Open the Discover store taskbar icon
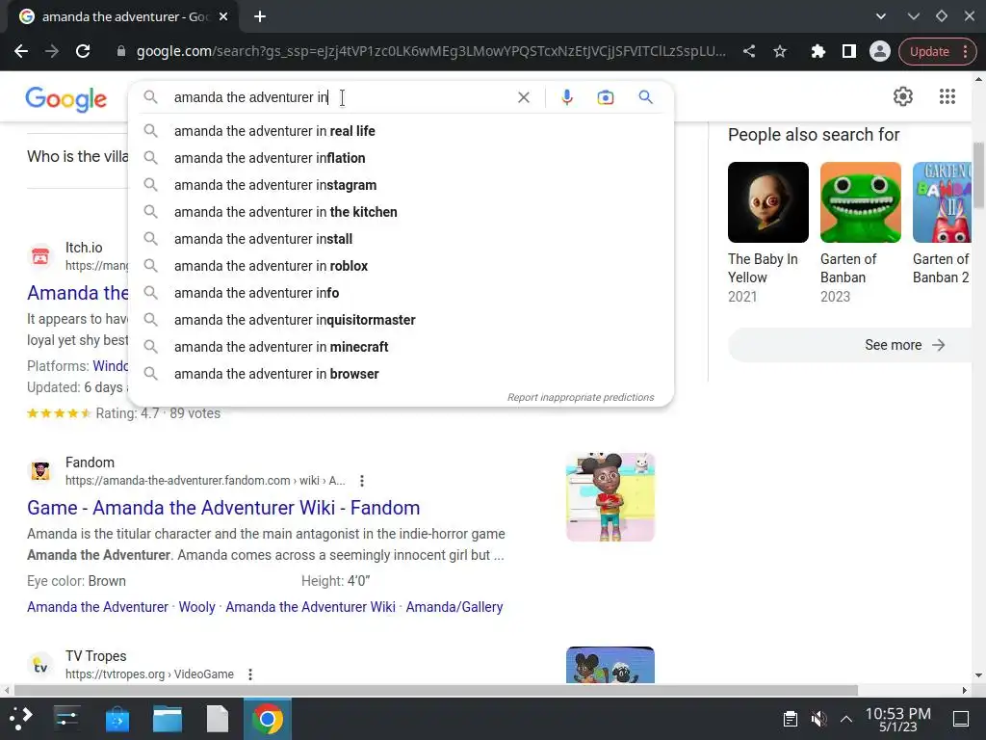This screenshot has height=740, width=986. pyautogui.click(x=117, y=719)
